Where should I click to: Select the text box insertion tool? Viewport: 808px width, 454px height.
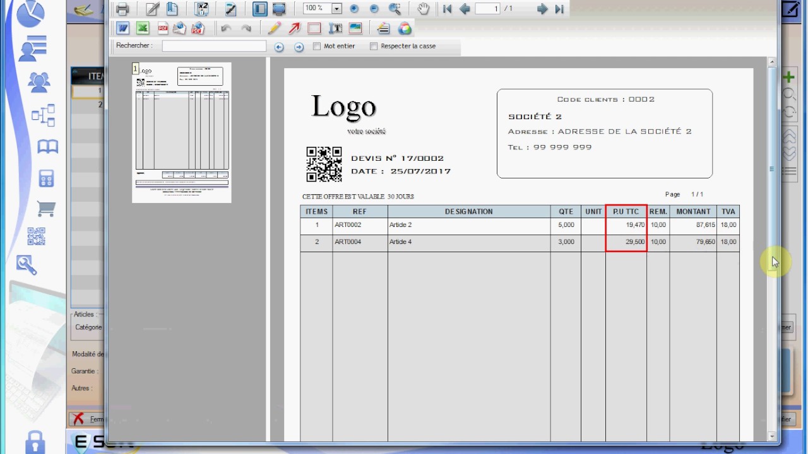(x=335, y=28)
